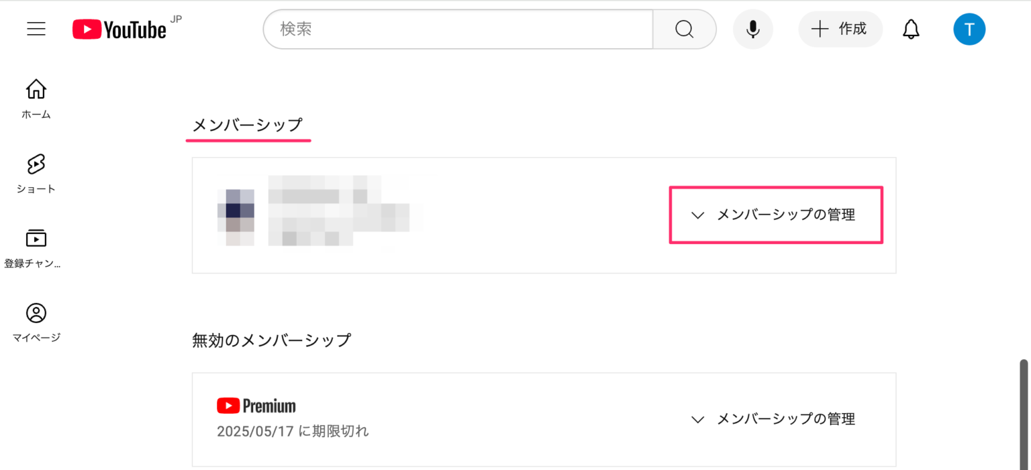The width and height of the screenshot is (1031, 470).
Task: Click chevron beside the highlighted メンバーシップの管理
Action: (698, 215)
